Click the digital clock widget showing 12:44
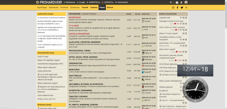Screen dimensions: 227x109 195,70
